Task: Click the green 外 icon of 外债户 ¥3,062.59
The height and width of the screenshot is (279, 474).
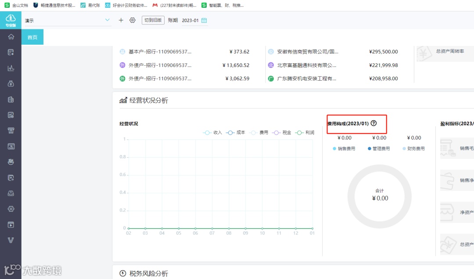Action: click(x=122, y=78)
